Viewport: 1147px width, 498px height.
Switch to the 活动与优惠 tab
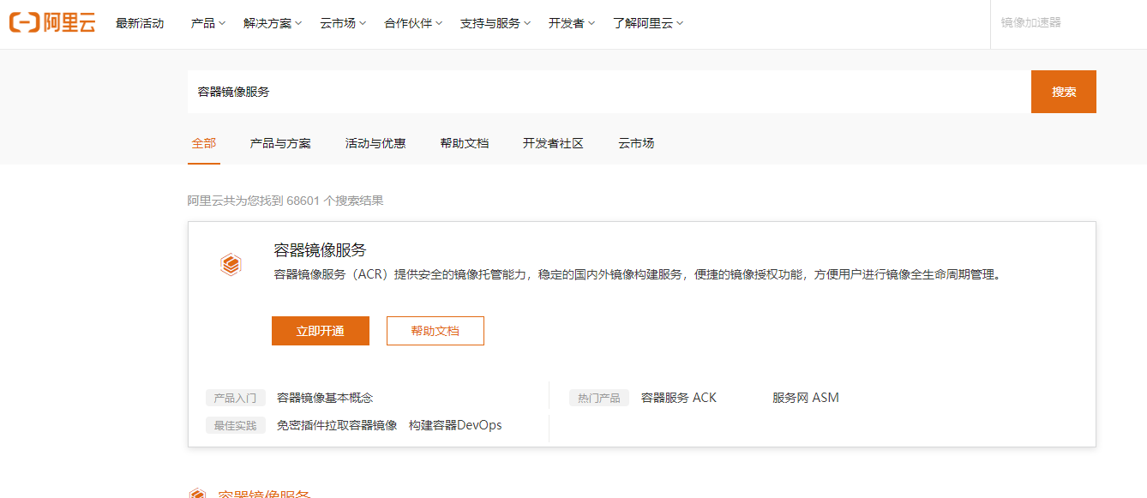[x=375, y=143]
